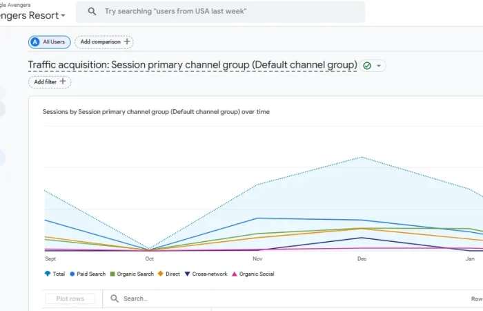Viewport: 483px width, 311px height.
Task: Click the Add comparison button
Action: pos(103,42)
